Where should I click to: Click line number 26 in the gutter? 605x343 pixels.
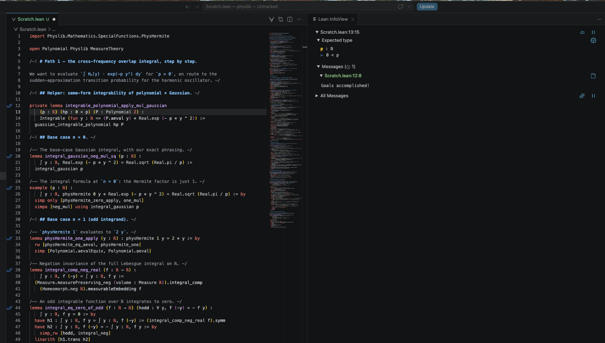coord(18,194)
